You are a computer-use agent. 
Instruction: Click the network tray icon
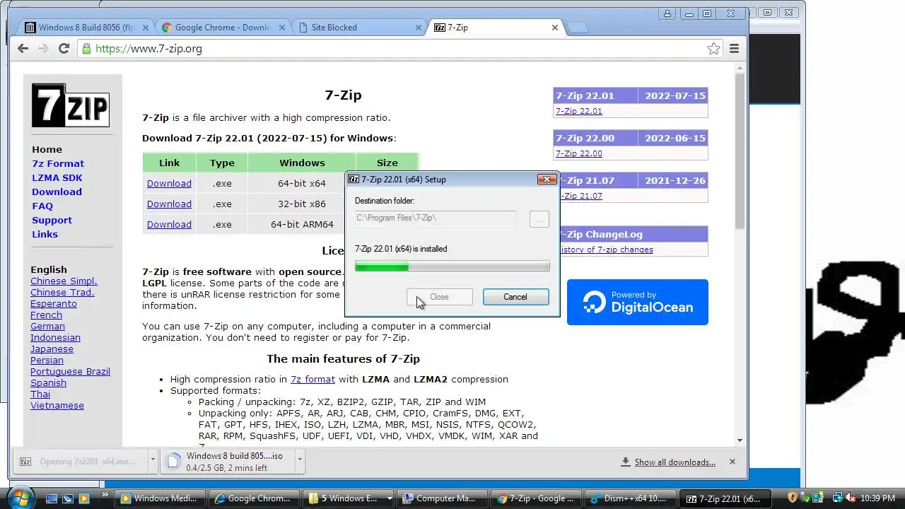tap(837, 498)
